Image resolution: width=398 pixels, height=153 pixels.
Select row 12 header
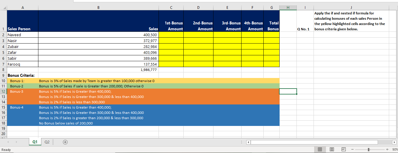tap(3, 91)
